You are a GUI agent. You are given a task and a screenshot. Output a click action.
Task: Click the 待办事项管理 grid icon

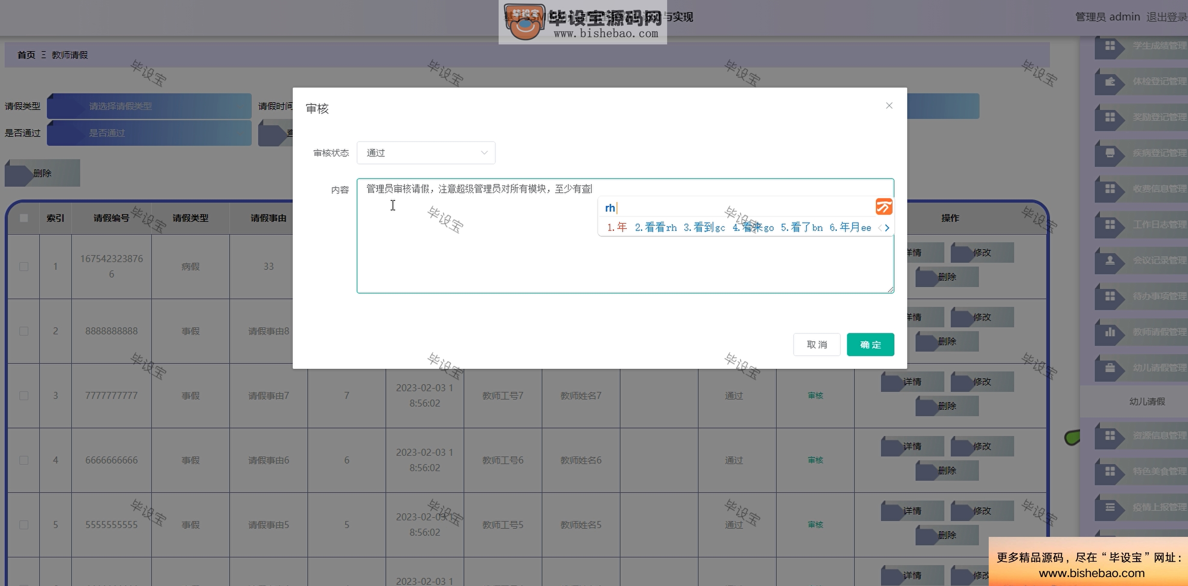point(1110,296)
